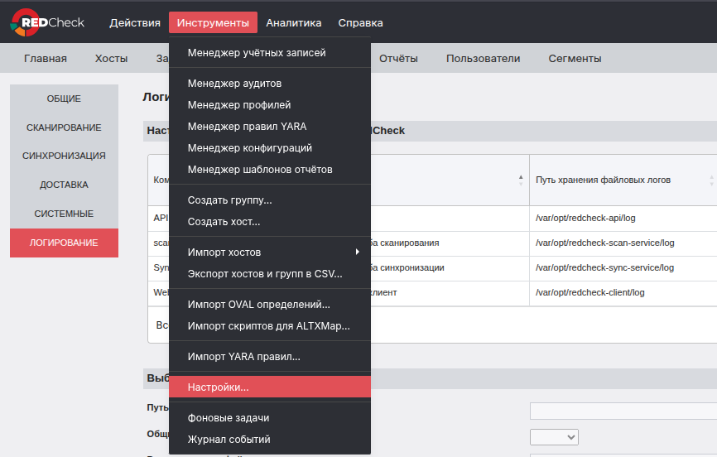Open the ОБЩИЕ settings section
717x457 pixels.
pos(64,99)
